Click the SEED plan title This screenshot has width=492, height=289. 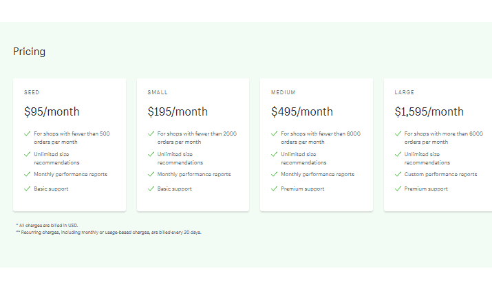[x=32, y=92]
